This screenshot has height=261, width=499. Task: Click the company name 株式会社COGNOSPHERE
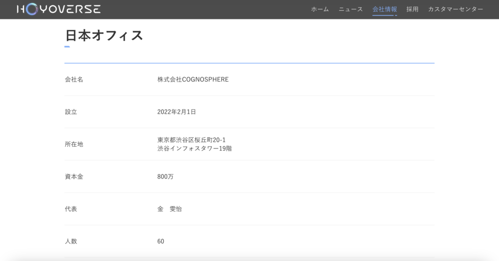(193, 79)
